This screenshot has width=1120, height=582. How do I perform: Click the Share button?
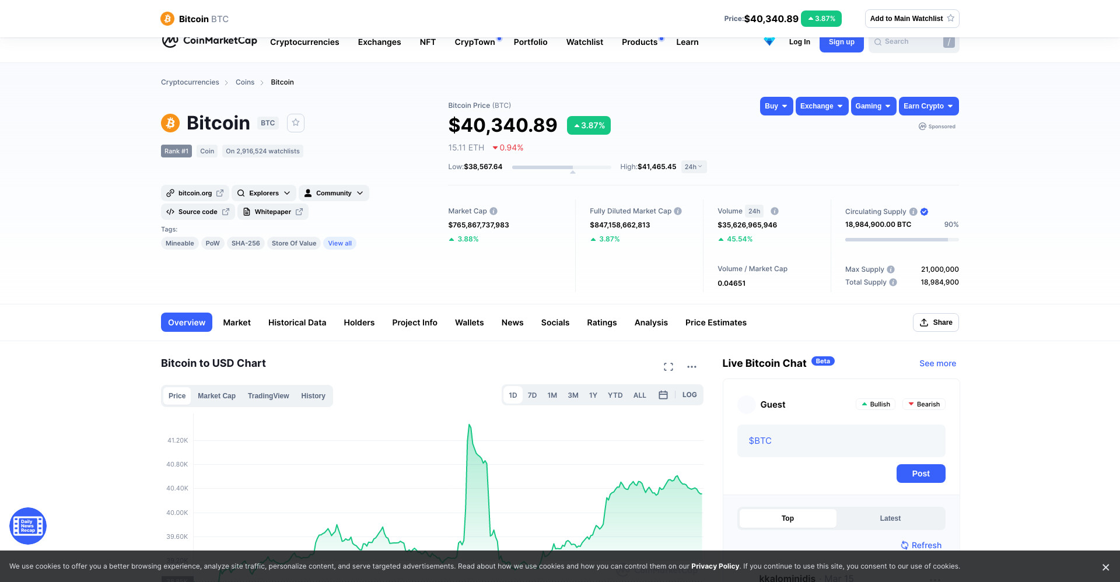click(x=936, y=322)
